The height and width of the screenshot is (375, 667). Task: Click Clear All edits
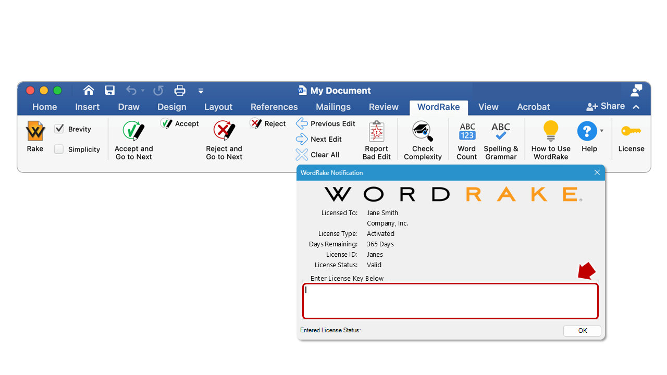click(317, 155)
